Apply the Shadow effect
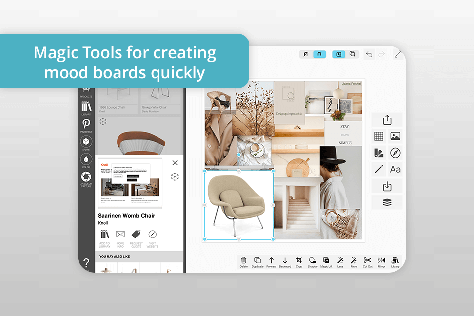 (312, 262)
